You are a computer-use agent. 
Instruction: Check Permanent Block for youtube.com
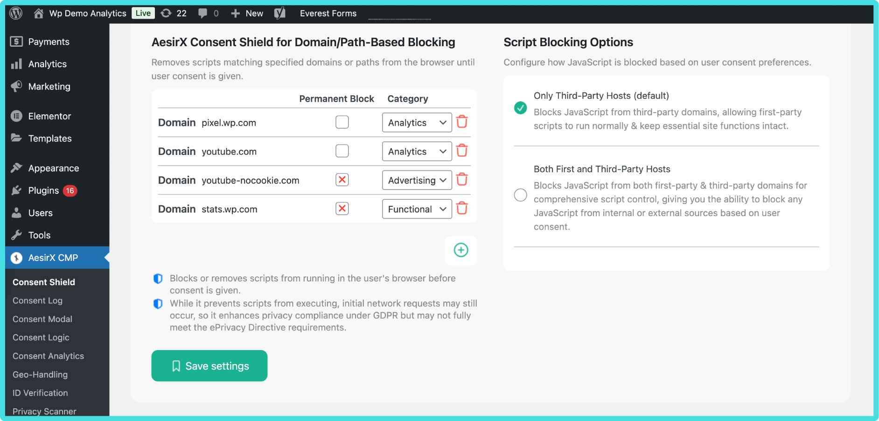[x=342, y=151]
